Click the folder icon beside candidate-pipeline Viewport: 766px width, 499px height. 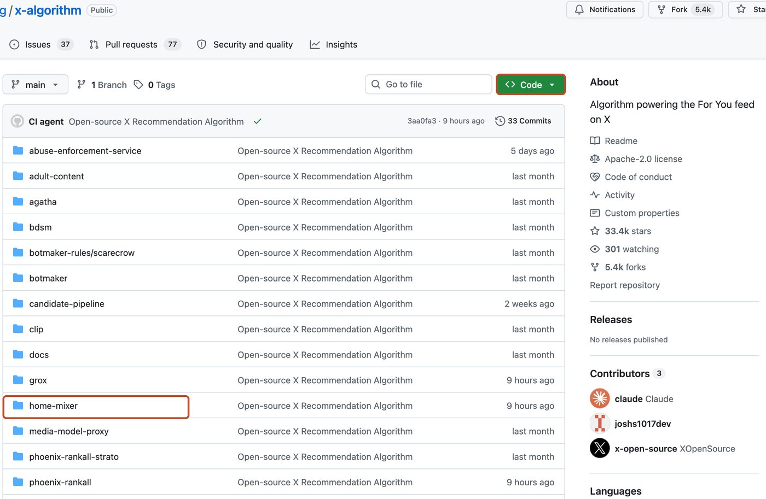click(18, 303)
